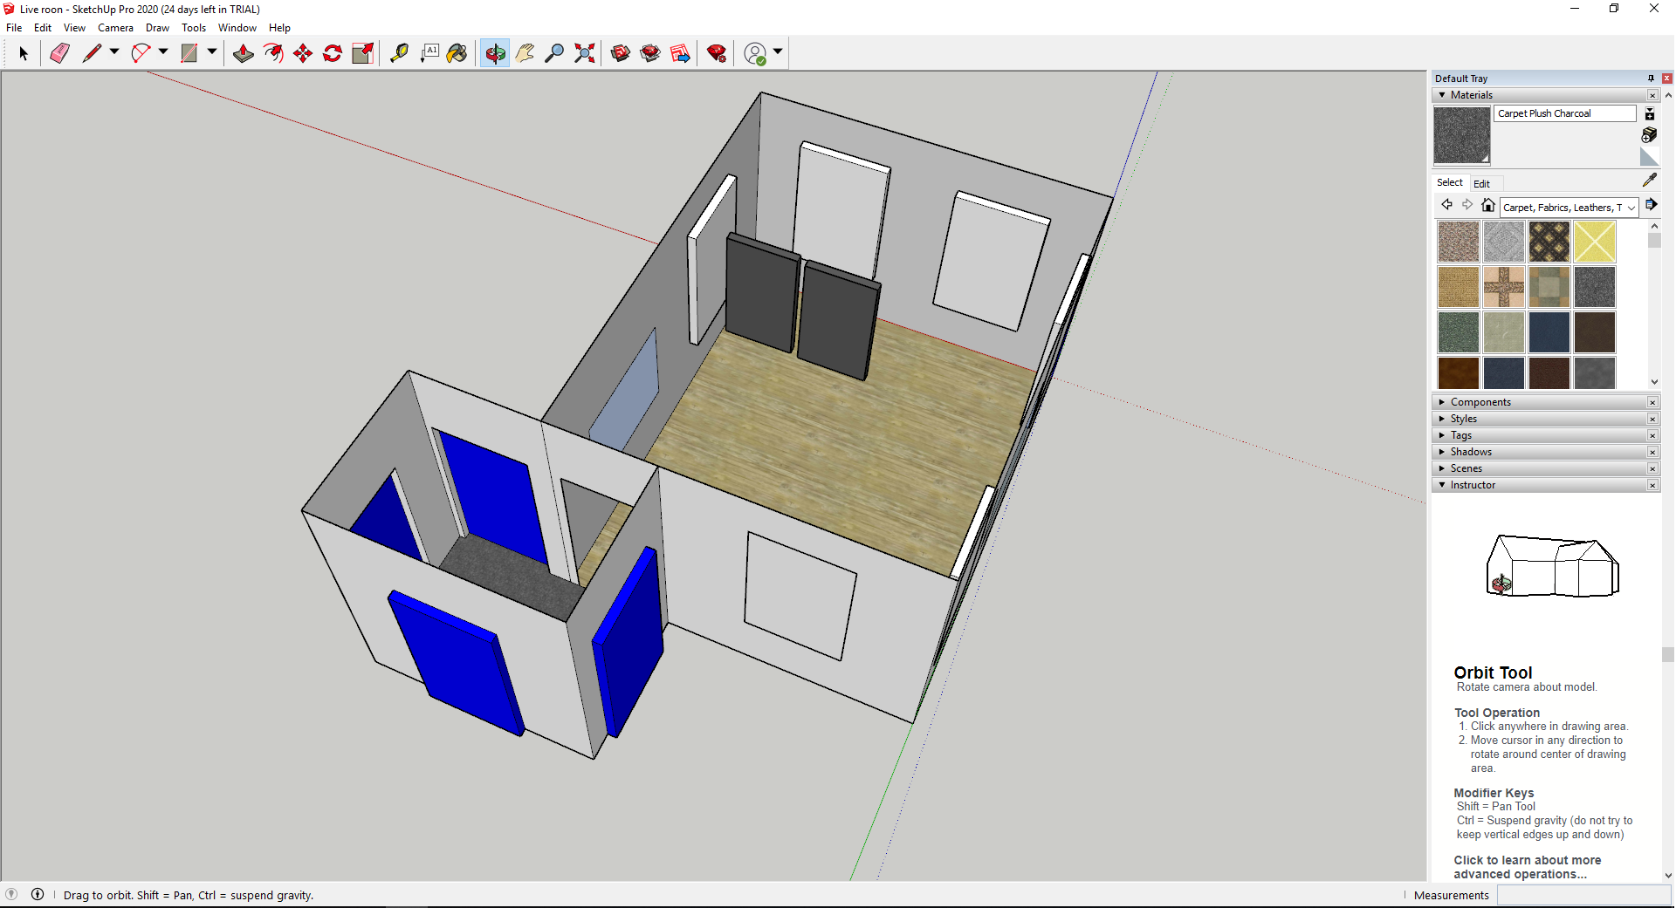Switch to the Edit tab in Materials
The height and width of the screenshot is (908, 1676).
coord(1481,183)
